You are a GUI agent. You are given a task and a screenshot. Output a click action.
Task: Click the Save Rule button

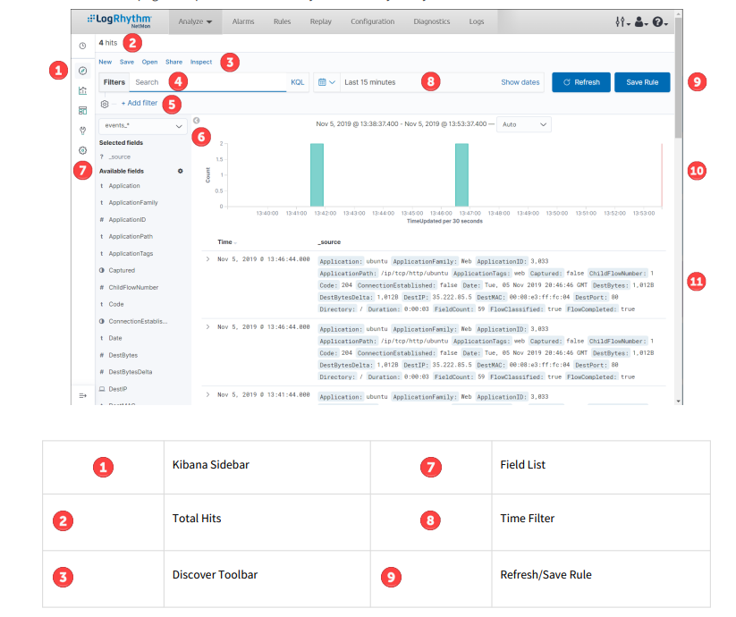pyautogui.click(x=641, y=82)
